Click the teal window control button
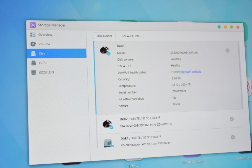The width and height of the screenshot is (252, 168). pos(219,27)
